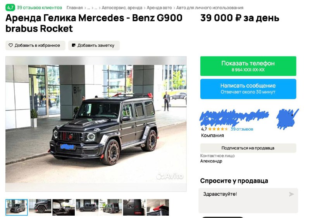Click the Написать сообщение button

click(248, 89)
